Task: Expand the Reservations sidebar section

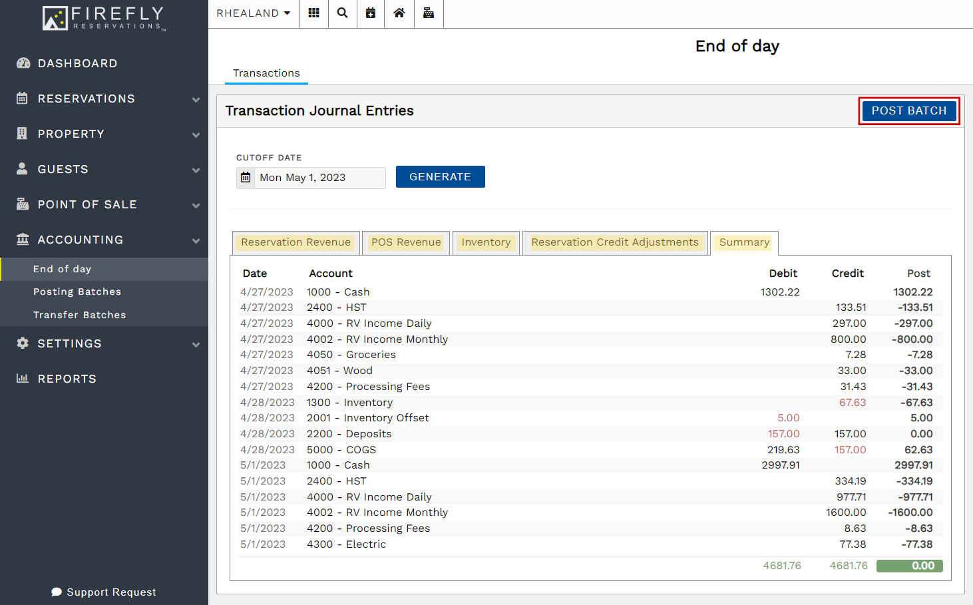Action: point(195,99)
